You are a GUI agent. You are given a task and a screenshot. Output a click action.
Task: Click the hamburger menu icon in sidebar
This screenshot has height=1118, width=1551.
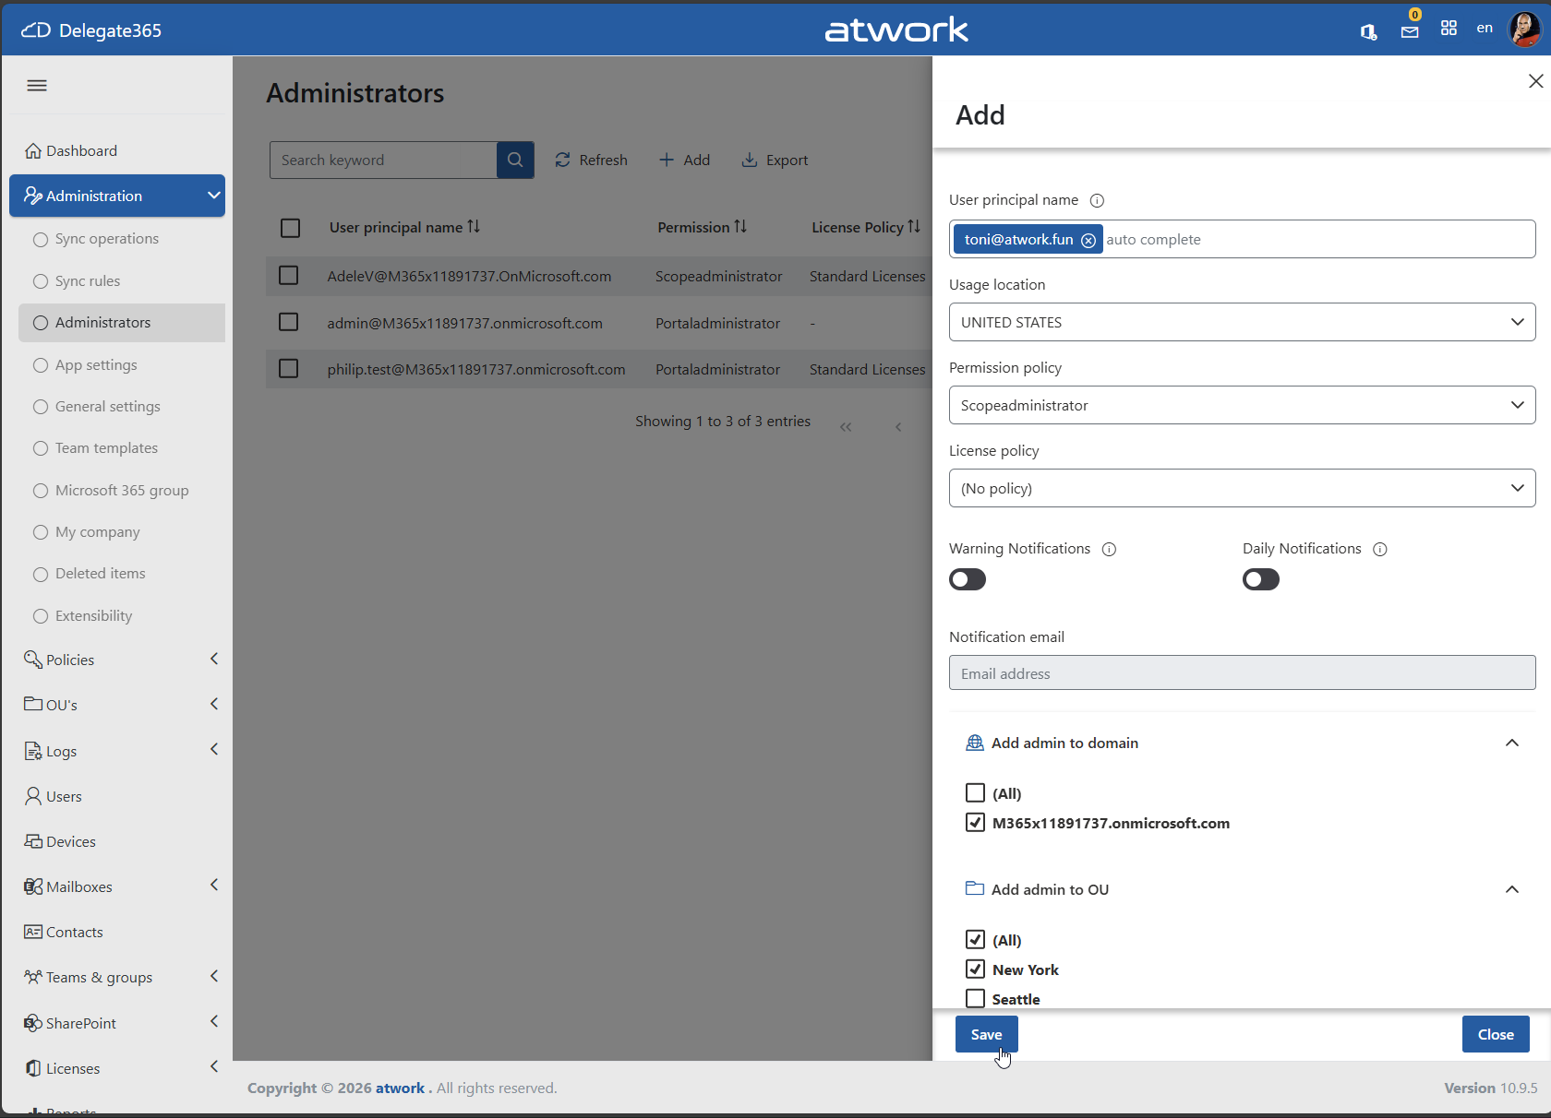[37, 86]
